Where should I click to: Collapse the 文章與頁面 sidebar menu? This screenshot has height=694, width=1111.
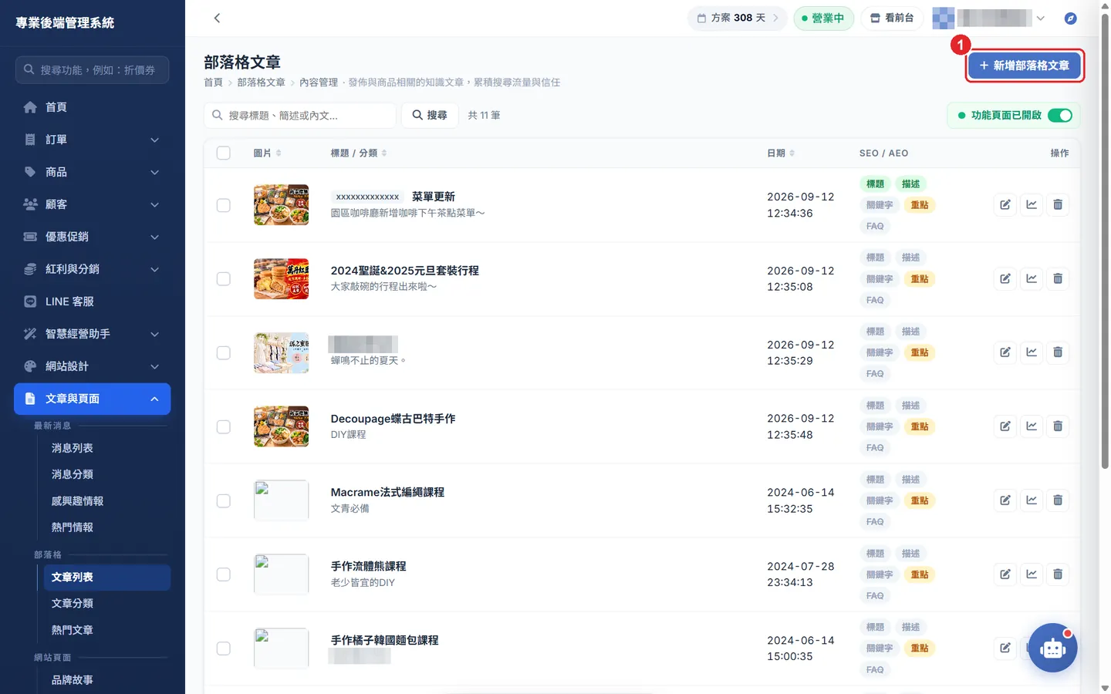pyautogui.click(x=93, y=399)
